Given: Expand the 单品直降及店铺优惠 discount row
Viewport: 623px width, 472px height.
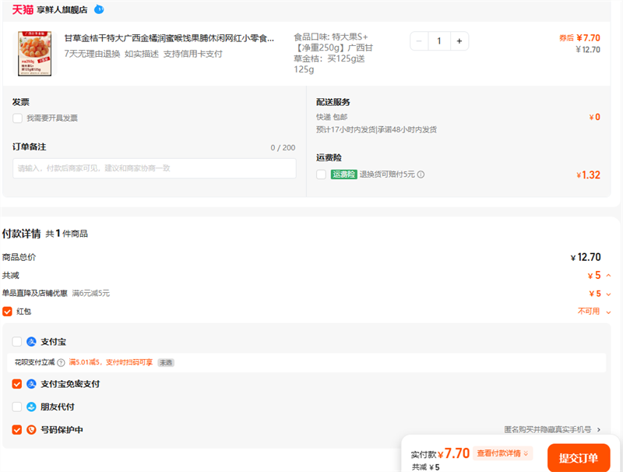Looking at the screenshot, I should (x=608, y=294).
